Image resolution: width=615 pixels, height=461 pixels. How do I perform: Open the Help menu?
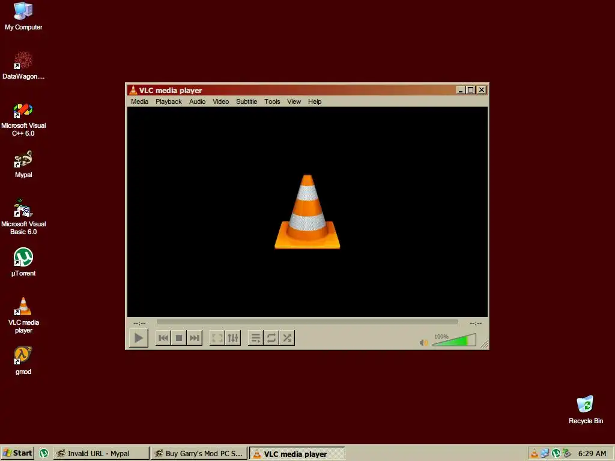coord(315,101)
